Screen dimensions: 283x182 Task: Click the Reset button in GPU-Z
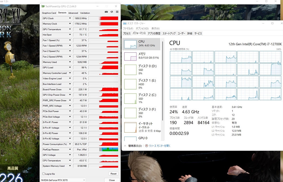pos(113,174)
